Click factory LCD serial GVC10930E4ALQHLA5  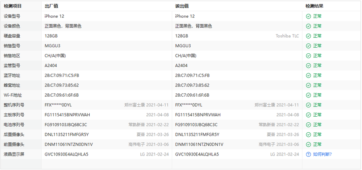pyautogui.click(x=66, y=154)
